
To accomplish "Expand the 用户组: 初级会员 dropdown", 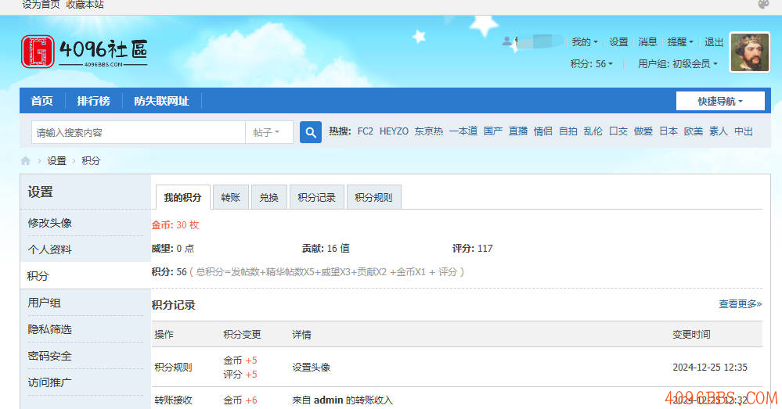I will [677, 64].
